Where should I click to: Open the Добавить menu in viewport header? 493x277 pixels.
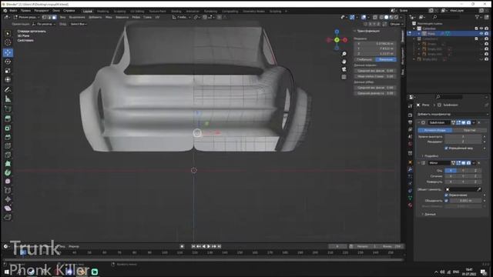click(x=95, y=17)
